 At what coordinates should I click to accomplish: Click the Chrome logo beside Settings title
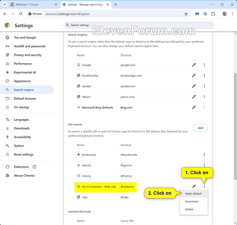[7, 25]
